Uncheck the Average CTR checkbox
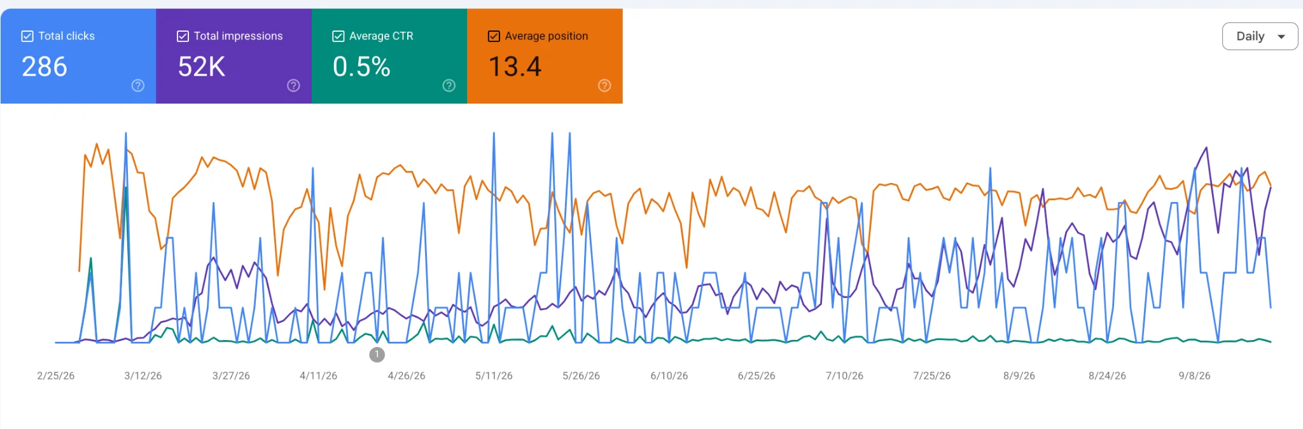The width and height of the screenshot is (1303, 429). click(338, 36)
